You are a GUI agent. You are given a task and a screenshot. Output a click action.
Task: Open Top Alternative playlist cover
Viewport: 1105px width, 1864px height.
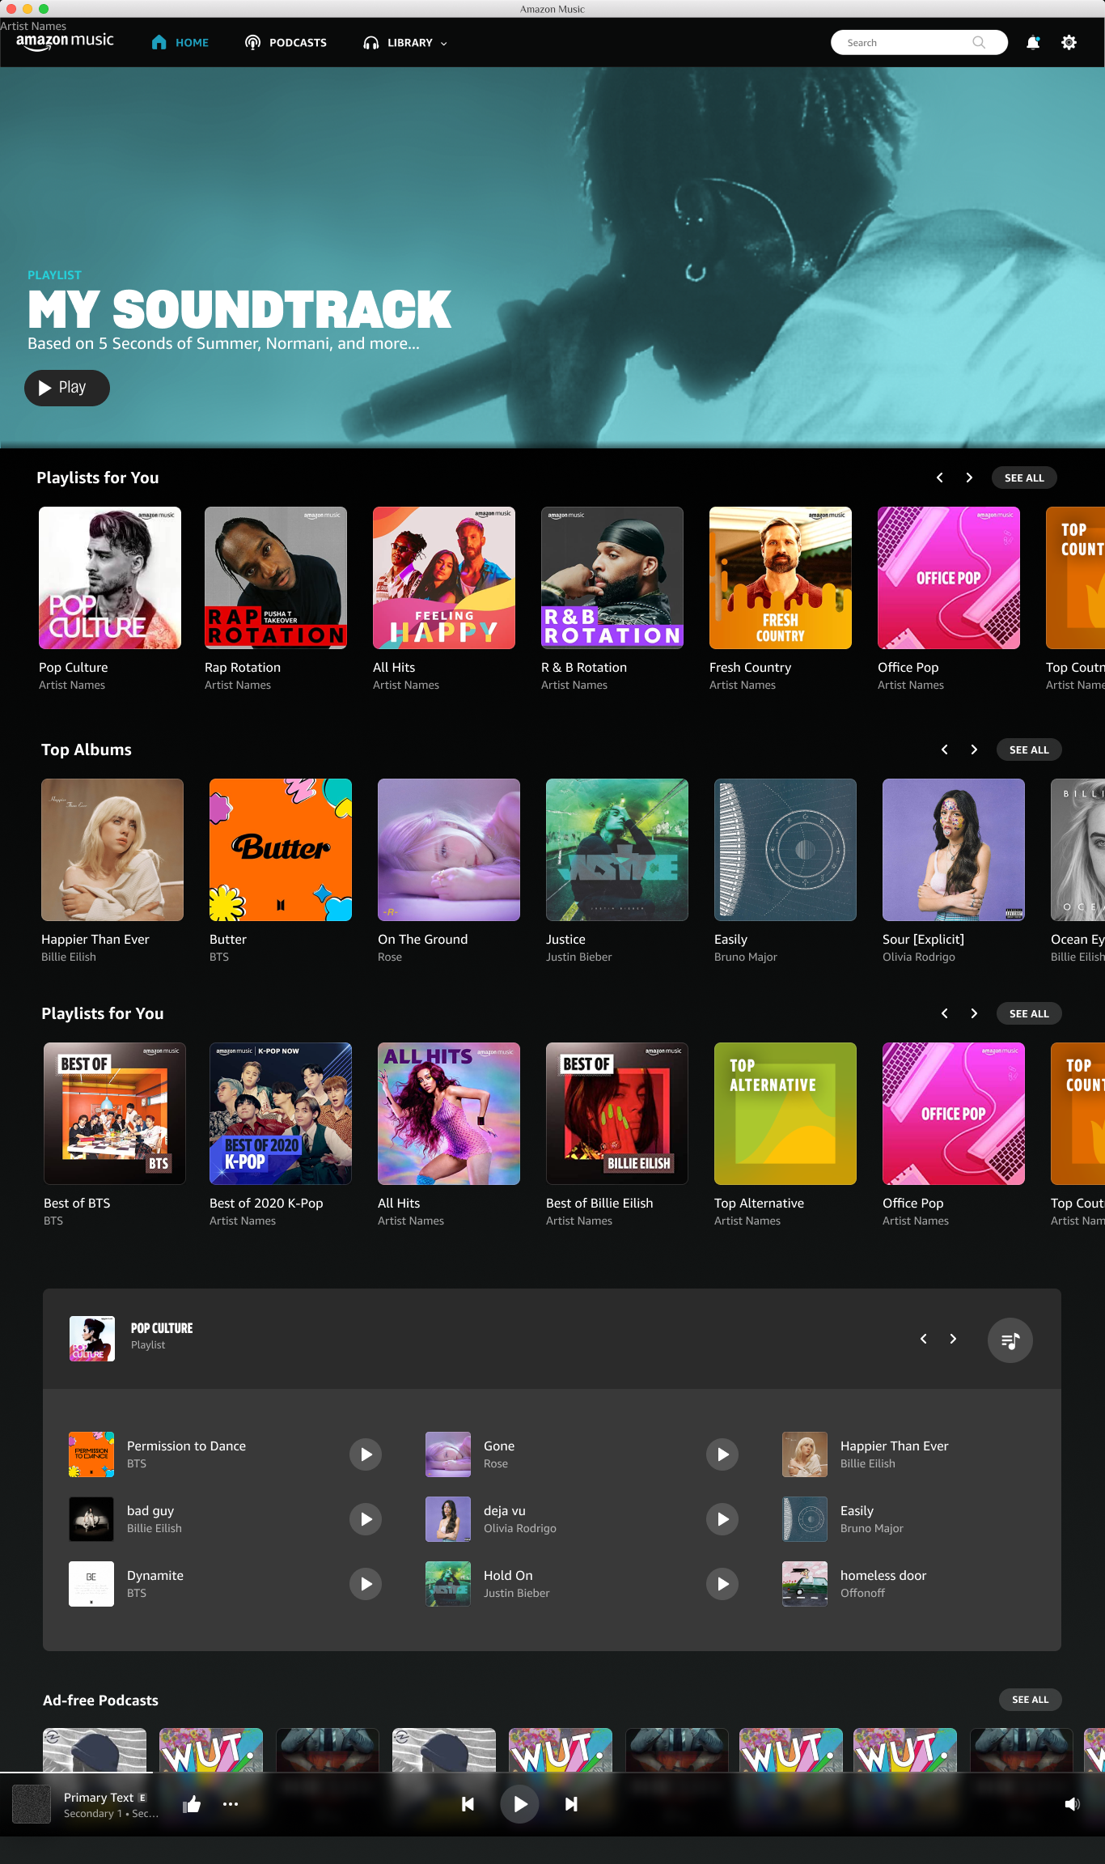[x=785, y=1114]
